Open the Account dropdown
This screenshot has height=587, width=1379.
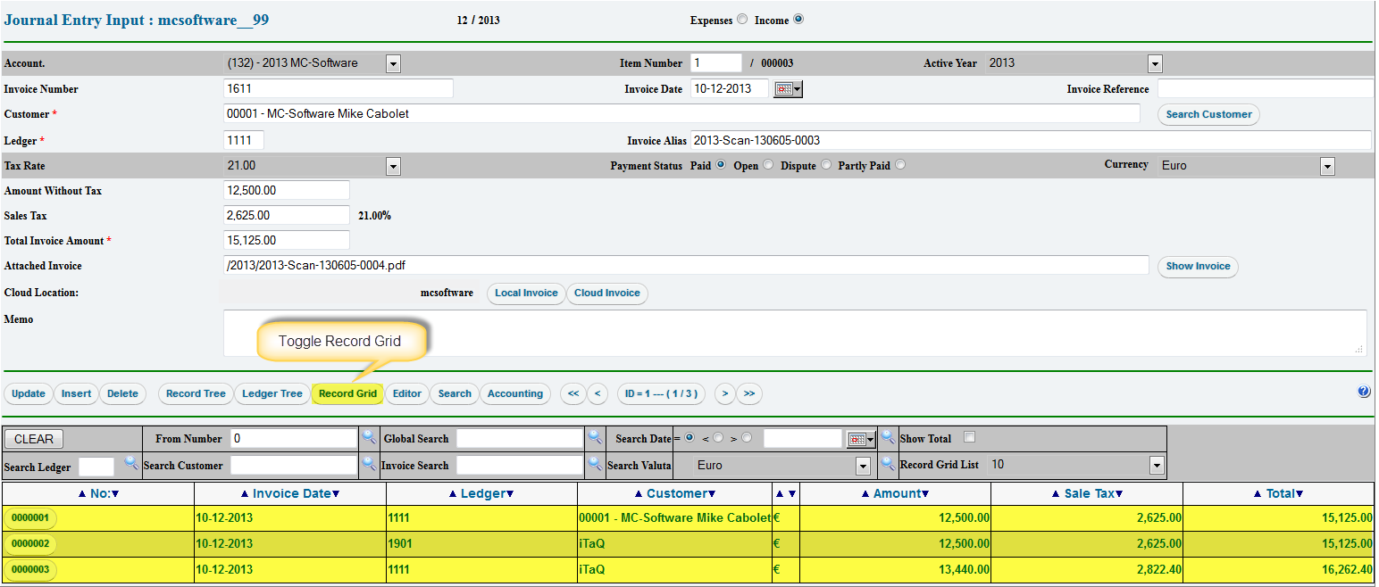tap(393, 64)
